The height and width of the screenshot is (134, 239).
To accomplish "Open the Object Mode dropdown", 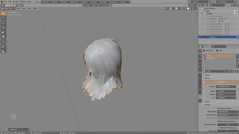I will pyautogui.click(x=8, y=9).
